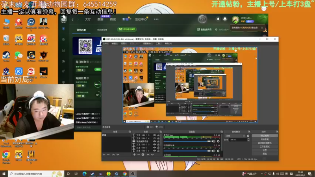Open the Recycle Bin on the desktop

pos(6,39)
